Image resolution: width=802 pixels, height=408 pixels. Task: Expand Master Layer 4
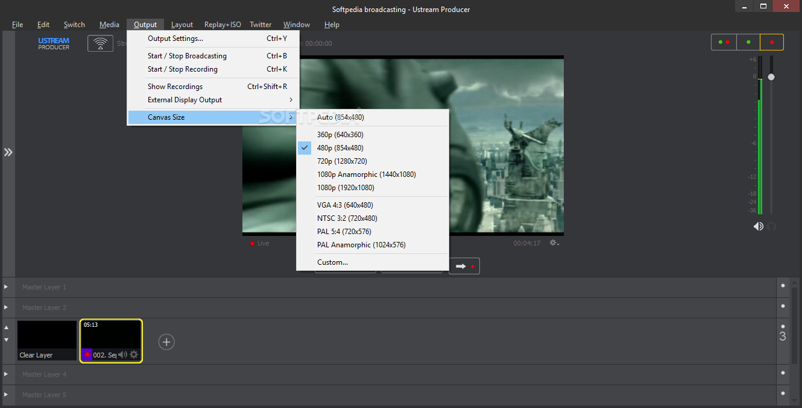coord(6,374)
